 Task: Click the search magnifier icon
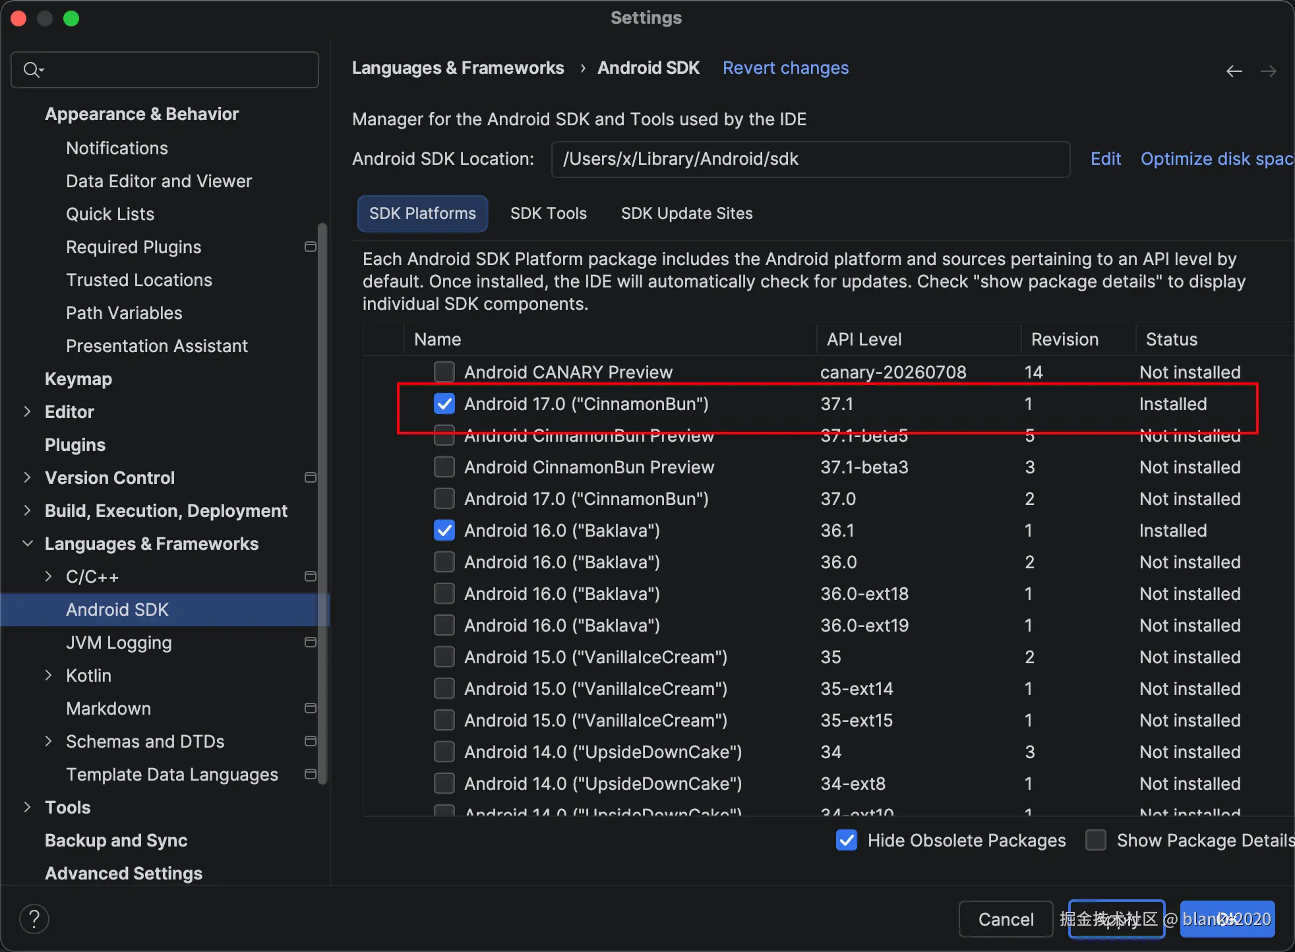(32, 69)
